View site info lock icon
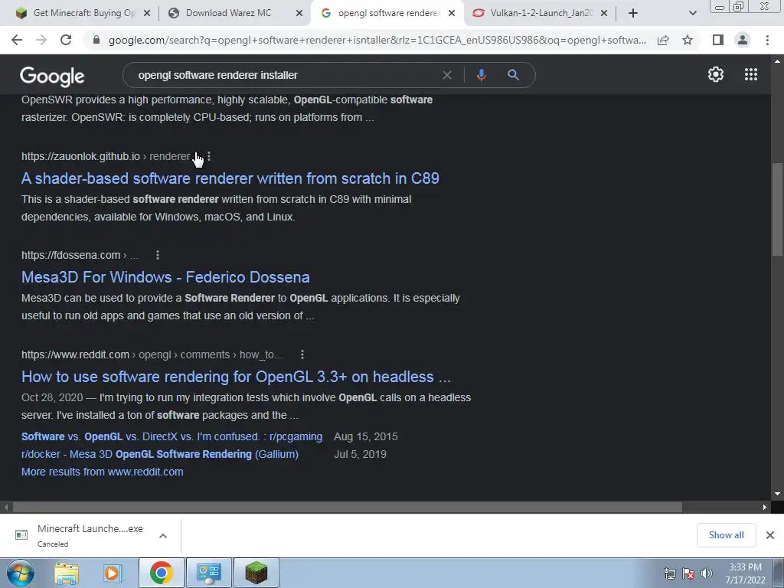 tap(96, 40)
